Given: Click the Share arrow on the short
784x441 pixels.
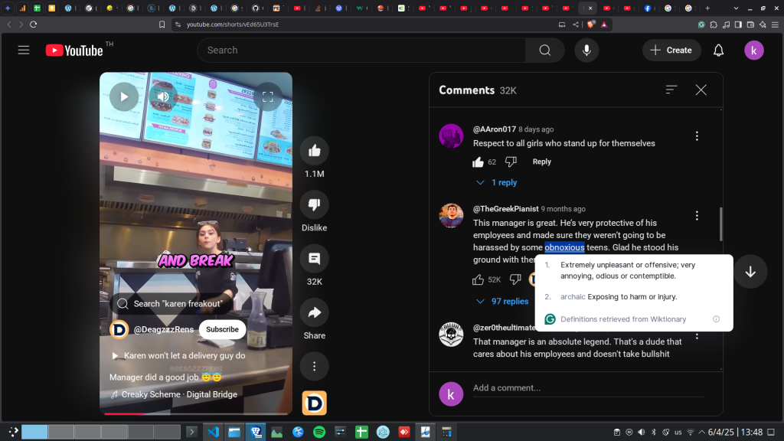Looking at the screenshot, I should [x=314, y=312].
